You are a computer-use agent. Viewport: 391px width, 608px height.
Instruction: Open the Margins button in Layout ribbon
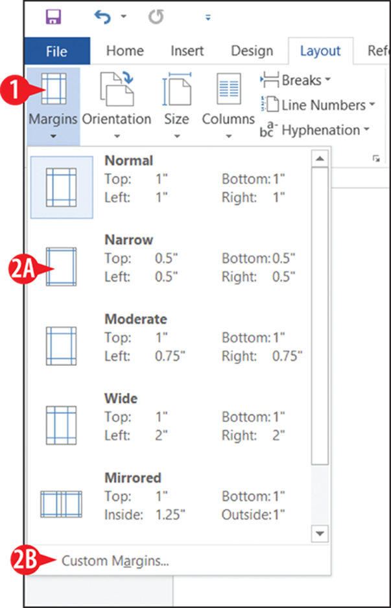point(53,105)
